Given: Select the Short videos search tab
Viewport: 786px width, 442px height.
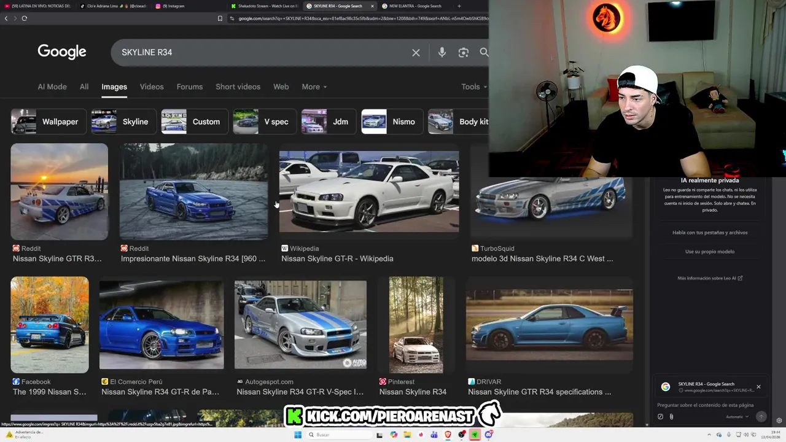Looking at the screenshot, I should pos(238,87).
